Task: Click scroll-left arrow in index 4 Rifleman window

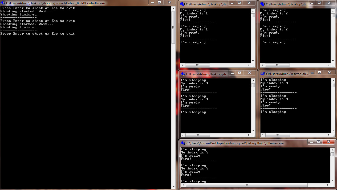Action: tap(263, 135)
